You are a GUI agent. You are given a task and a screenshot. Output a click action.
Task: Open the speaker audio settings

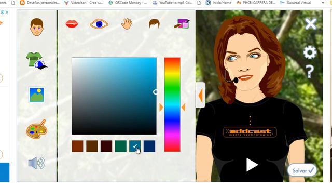point(37,163)
